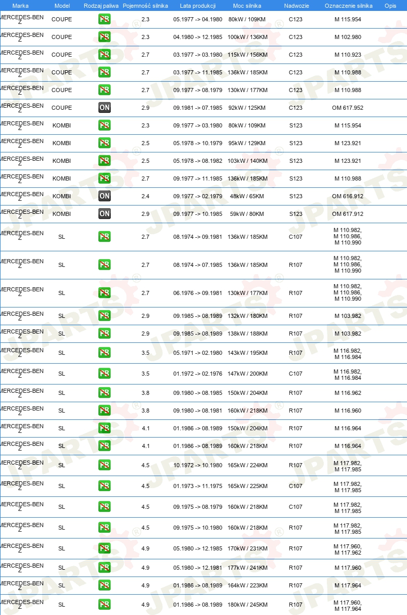Click engine code M 102.980
This screenshot has height=615, width=407.
[348, 37]
